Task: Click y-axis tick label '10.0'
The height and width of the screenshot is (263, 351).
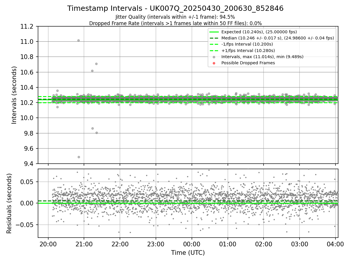Action: [x=27, y=118]
